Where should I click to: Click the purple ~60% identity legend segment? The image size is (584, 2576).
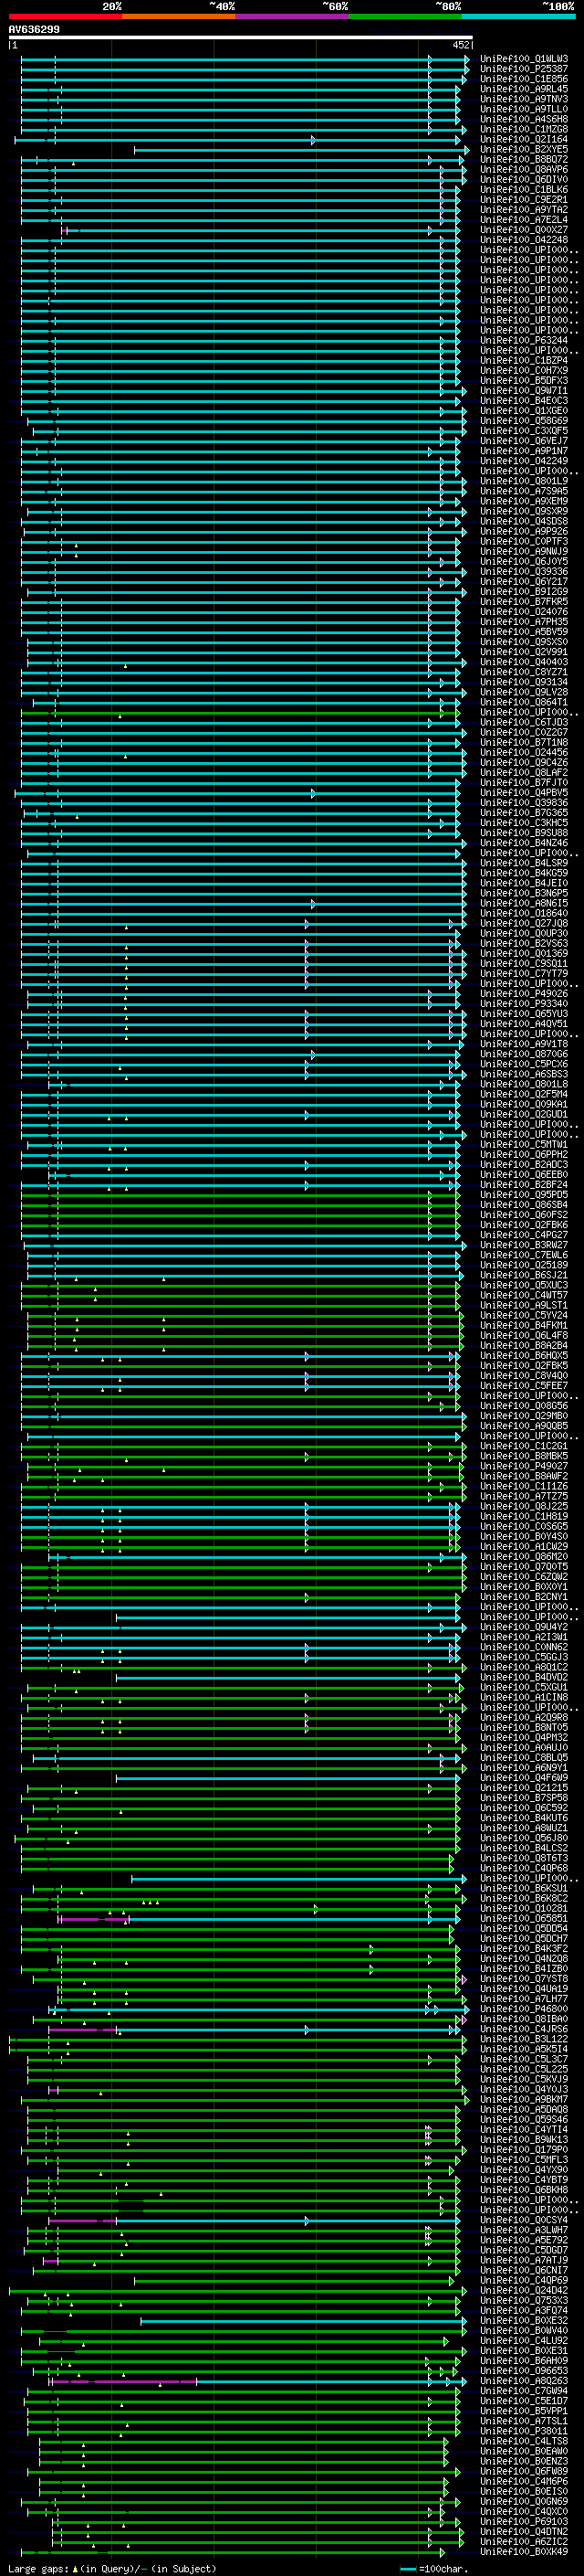click(291, 17)
